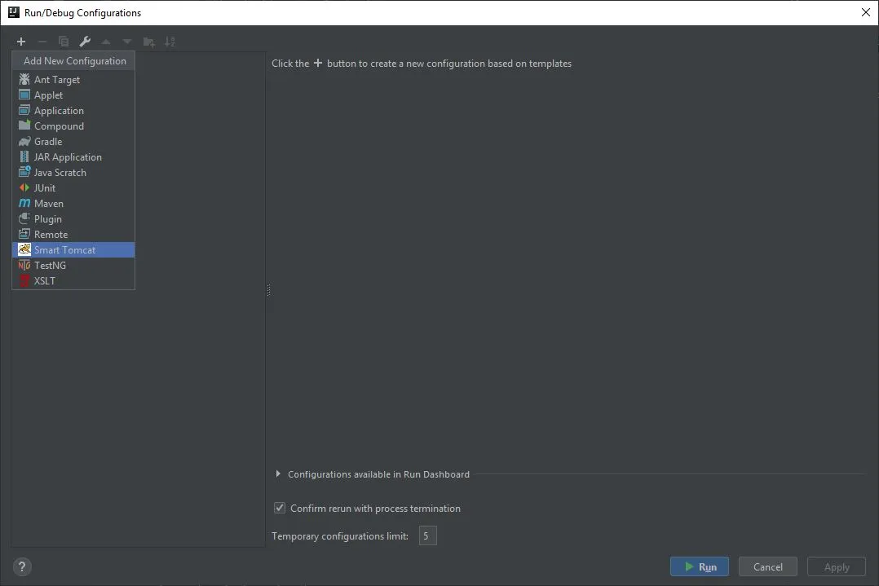Close the Run/Debug Configurations dialog
Screen dimensions: 879x586
tap(866, 12)
